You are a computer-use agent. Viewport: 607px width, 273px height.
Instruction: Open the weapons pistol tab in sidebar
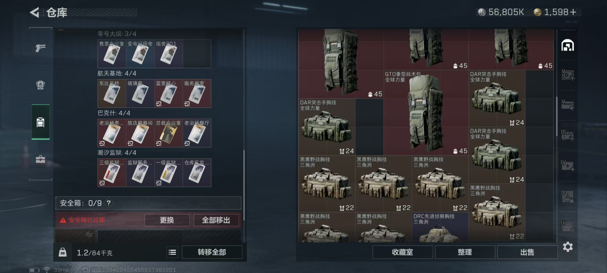pyautogui.click(x=40, y=48)
